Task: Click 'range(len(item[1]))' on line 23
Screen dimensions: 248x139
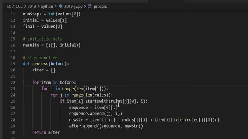Action: click(x=84, y=89)
